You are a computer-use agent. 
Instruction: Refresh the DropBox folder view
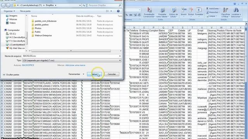coord(84,5)
